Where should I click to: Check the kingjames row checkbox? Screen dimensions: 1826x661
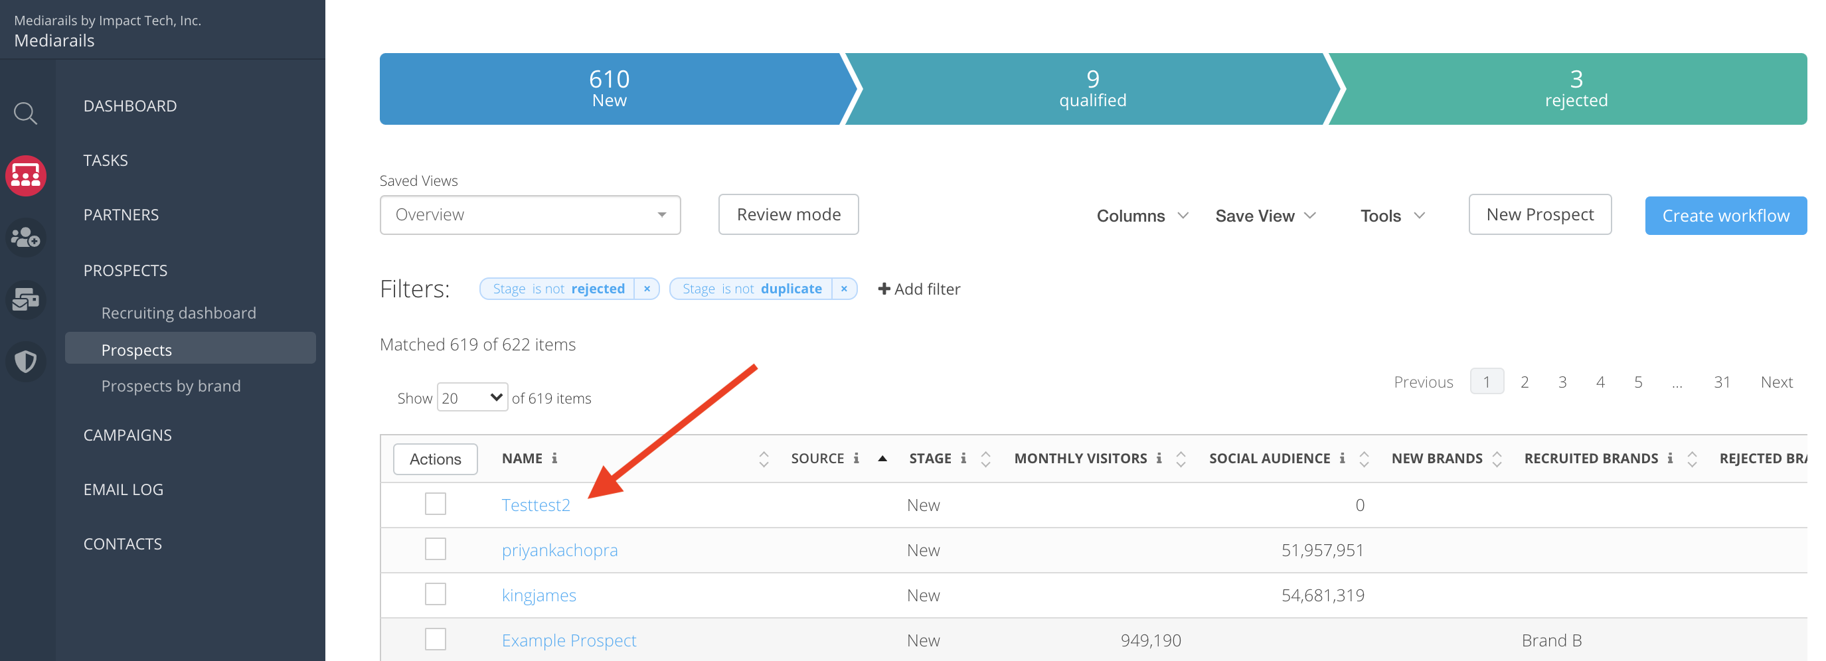[435, 595]
